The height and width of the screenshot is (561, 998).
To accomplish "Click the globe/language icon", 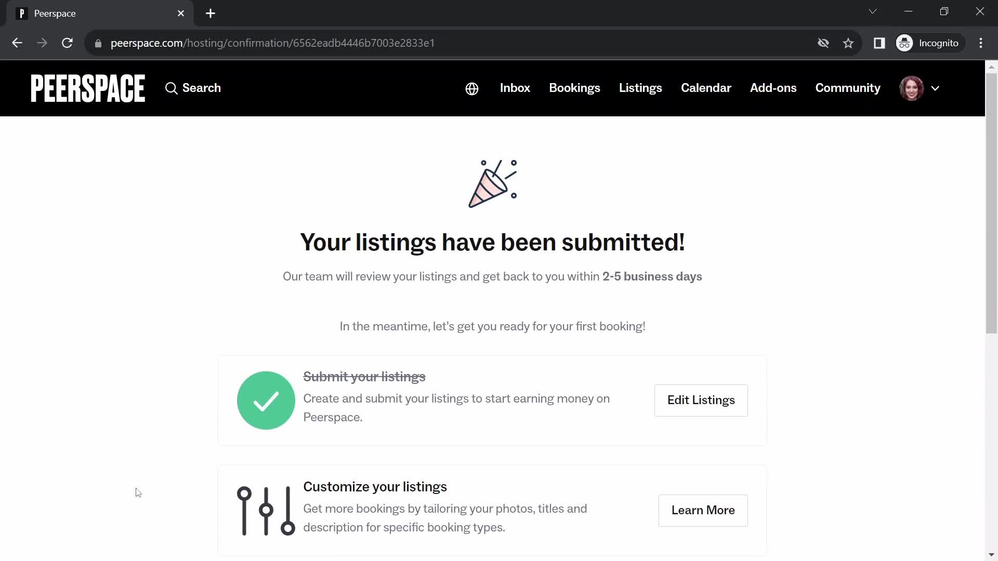I will (x=472, y=88).
